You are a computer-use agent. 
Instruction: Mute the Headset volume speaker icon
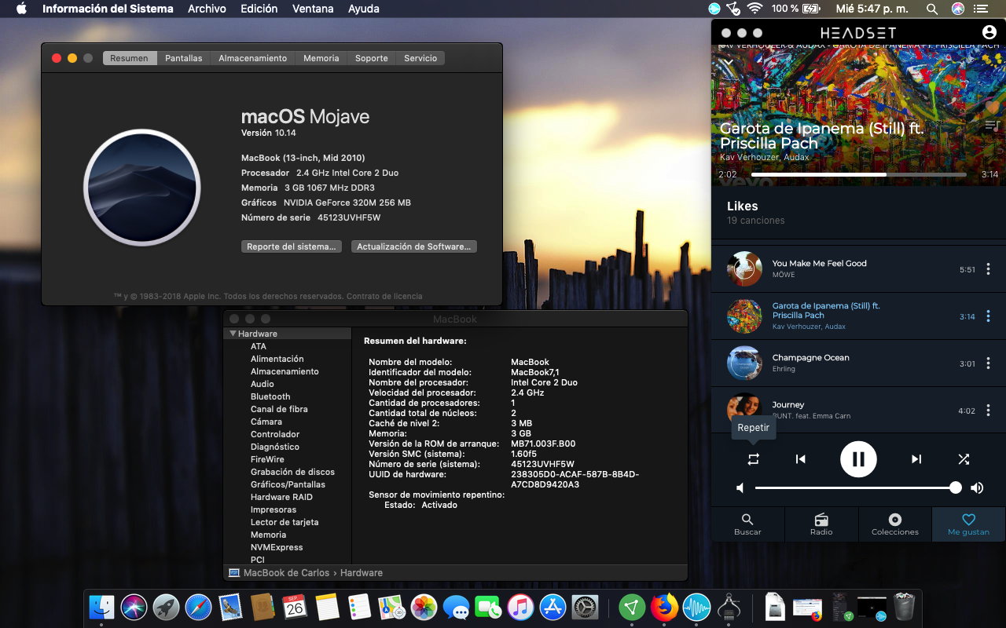coord(740,488)
